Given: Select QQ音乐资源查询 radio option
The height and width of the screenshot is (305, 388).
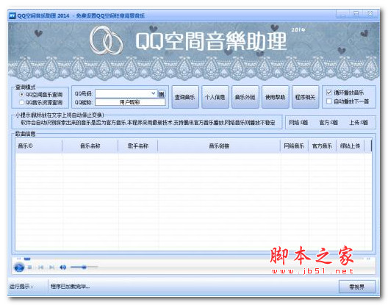Looking at the screenshot, I should coord(41,102).
